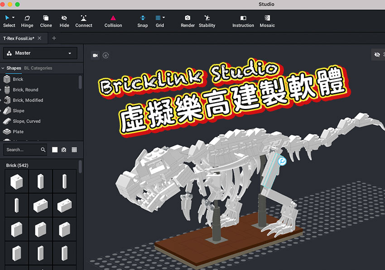Select the Brick, Round category

[25, 90]
